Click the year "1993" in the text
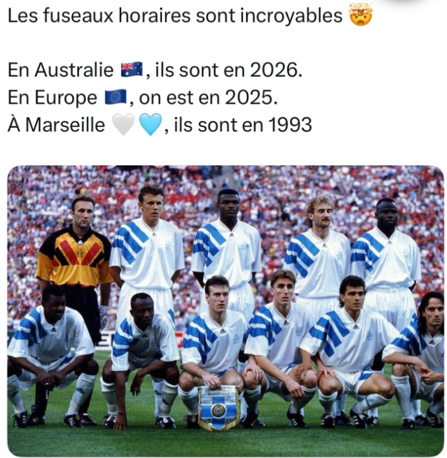 click(x=290, y=125)
